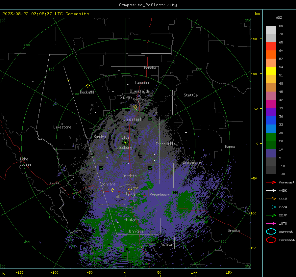Click the purple 36-39 dBZ swatch

(x=271, y=112)
